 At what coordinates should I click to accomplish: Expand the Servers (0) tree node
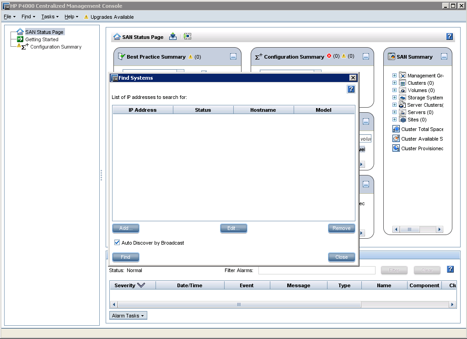(x=394, y=112)
